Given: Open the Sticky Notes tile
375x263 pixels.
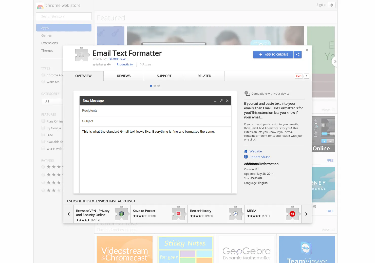Looking at the screenshot, I should click(185, 250).
